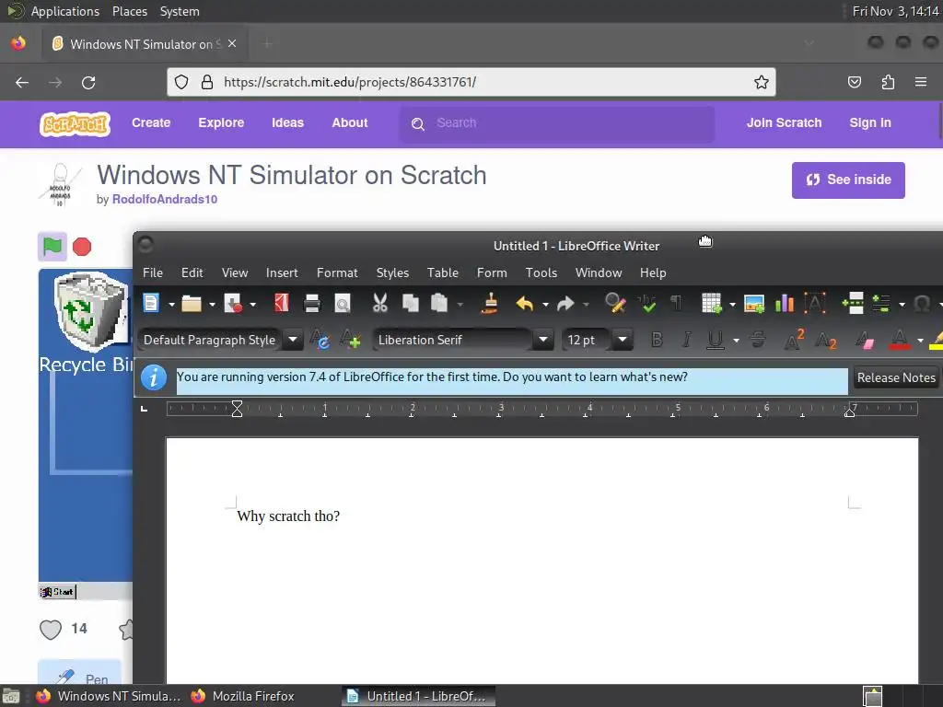The image size is (943, 707).
Task: Open Find and Replace icon
Action: tap(615, 303)
